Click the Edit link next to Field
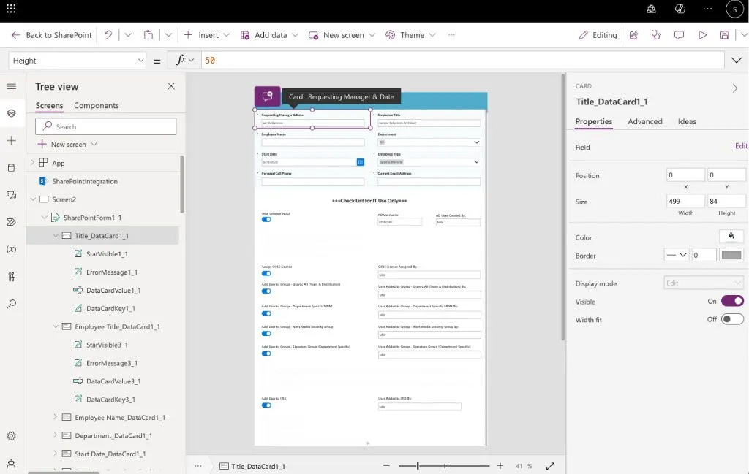This screenshot has width=749, height=474. [x=741, y=147]
